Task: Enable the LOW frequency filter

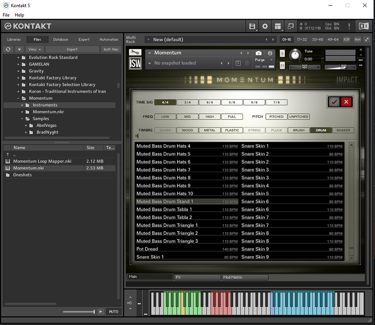Action: (165, 117)
